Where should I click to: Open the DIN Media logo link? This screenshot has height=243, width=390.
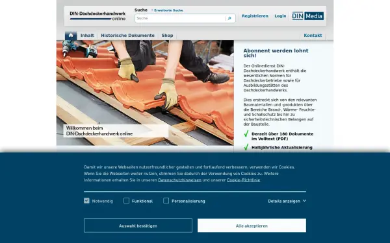coord(308,16)
